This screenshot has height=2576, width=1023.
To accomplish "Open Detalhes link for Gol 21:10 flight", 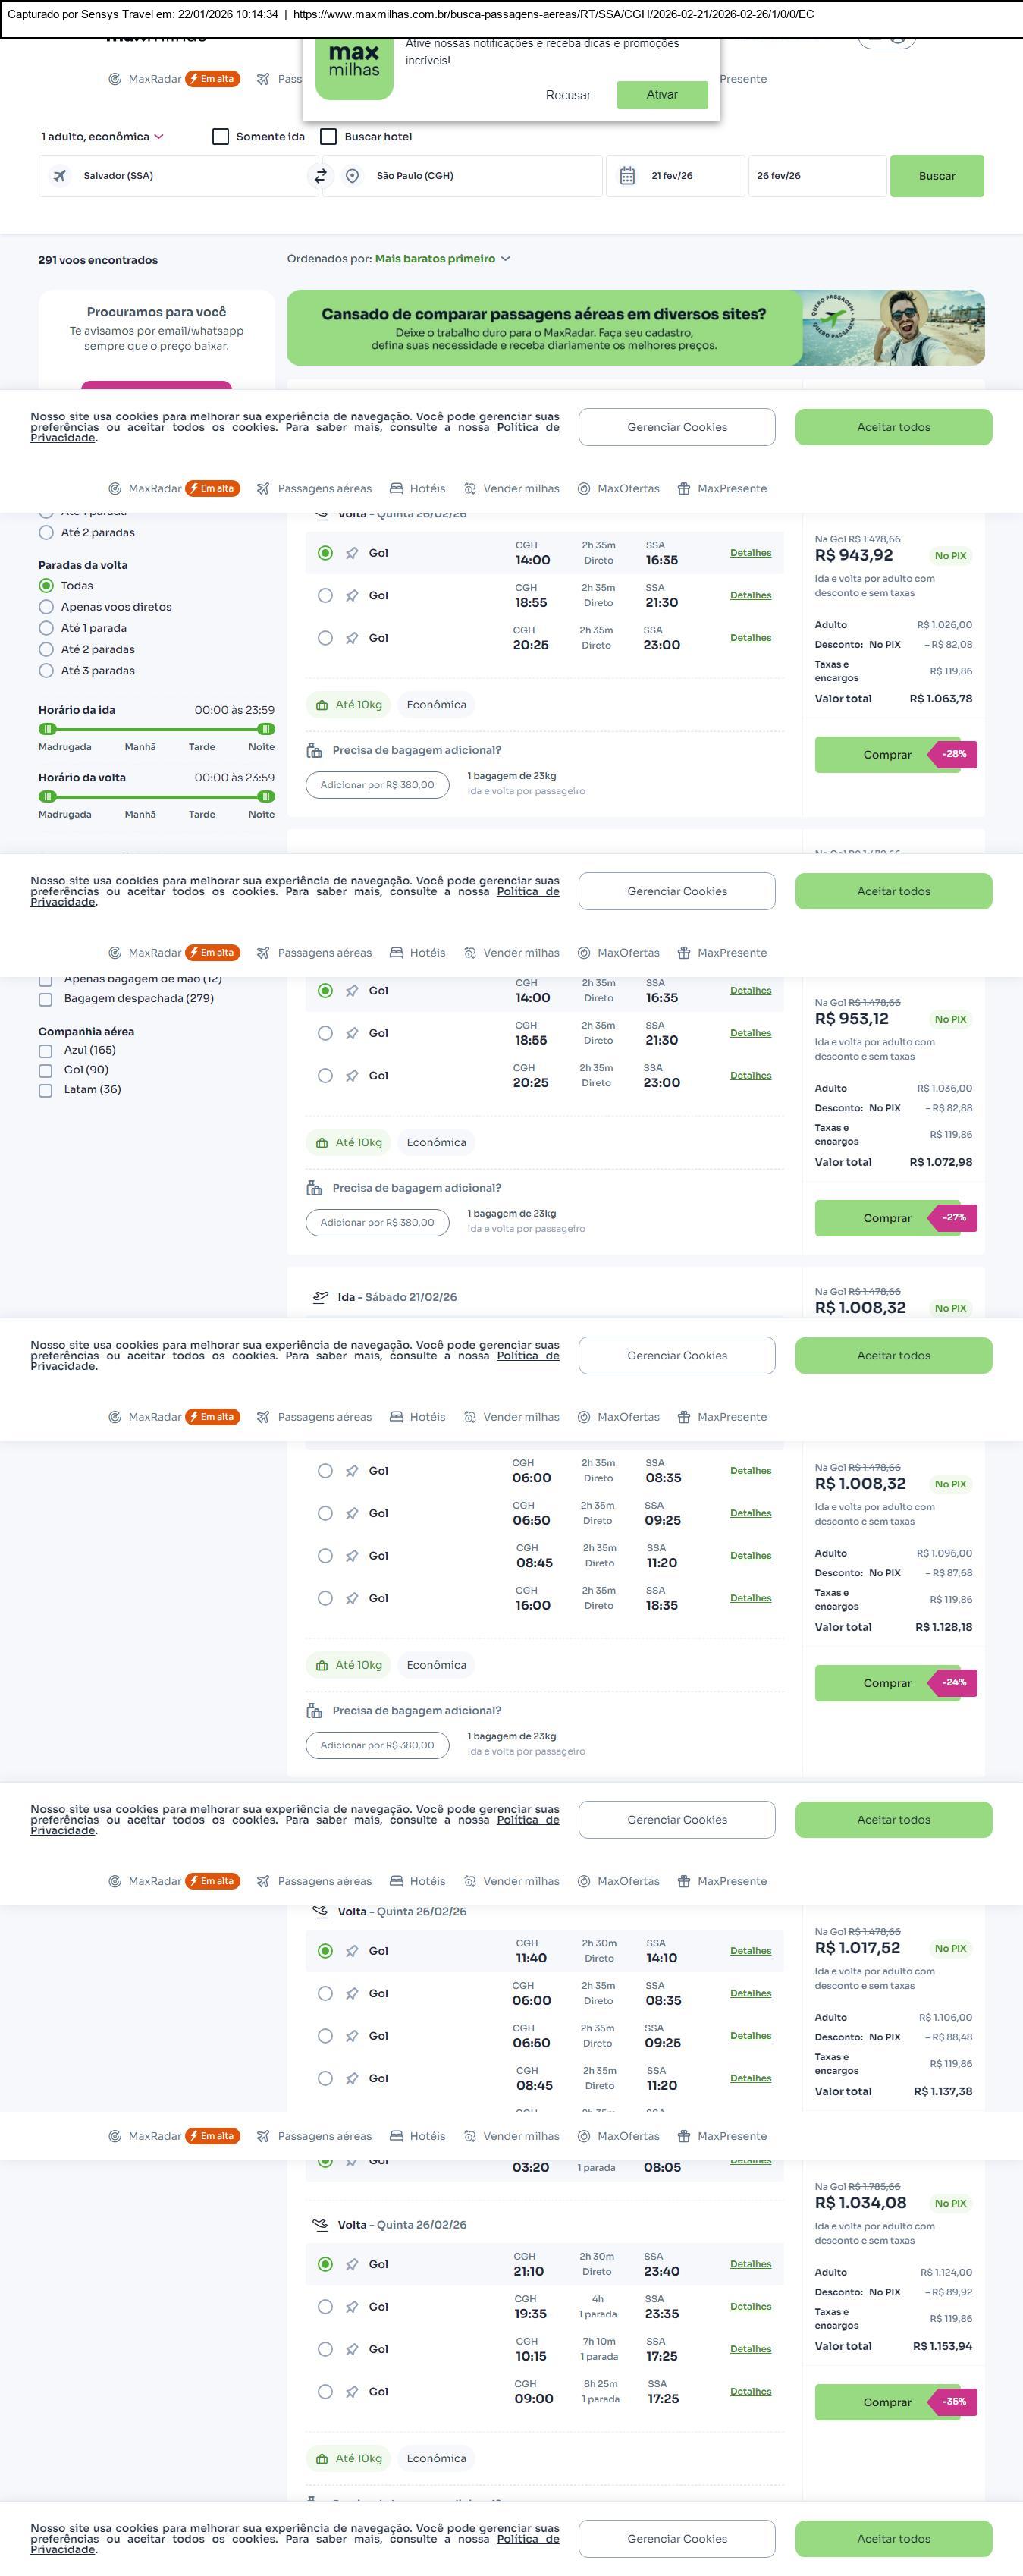I will point(750,2264).
